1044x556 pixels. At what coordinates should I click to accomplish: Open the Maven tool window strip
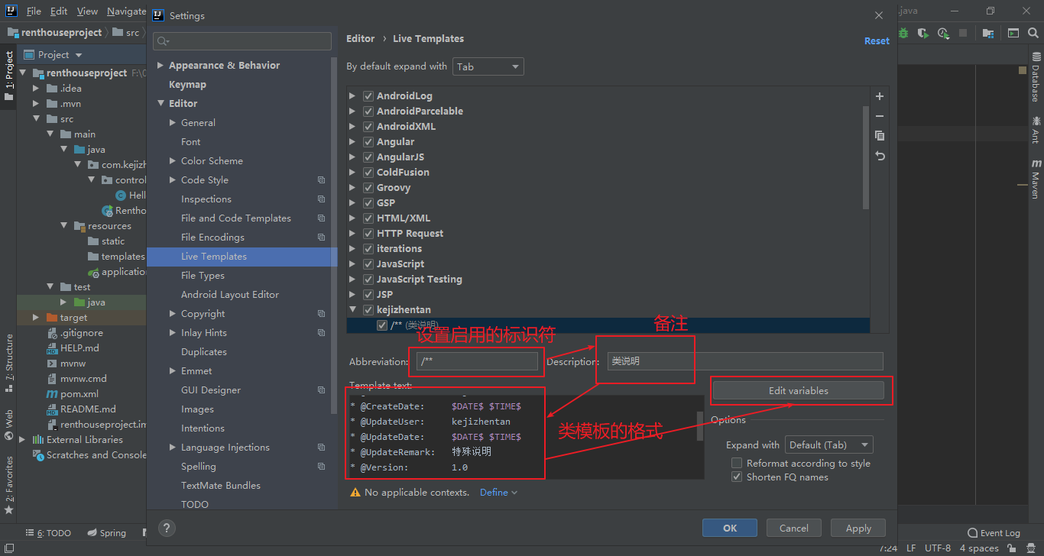(1036, 179)
